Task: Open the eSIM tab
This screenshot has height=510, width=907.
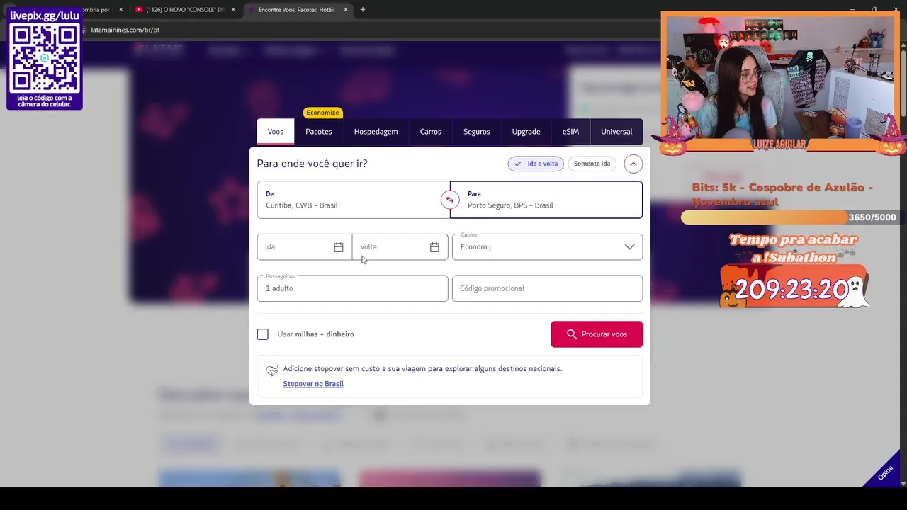Action: (x=570, y=132)
